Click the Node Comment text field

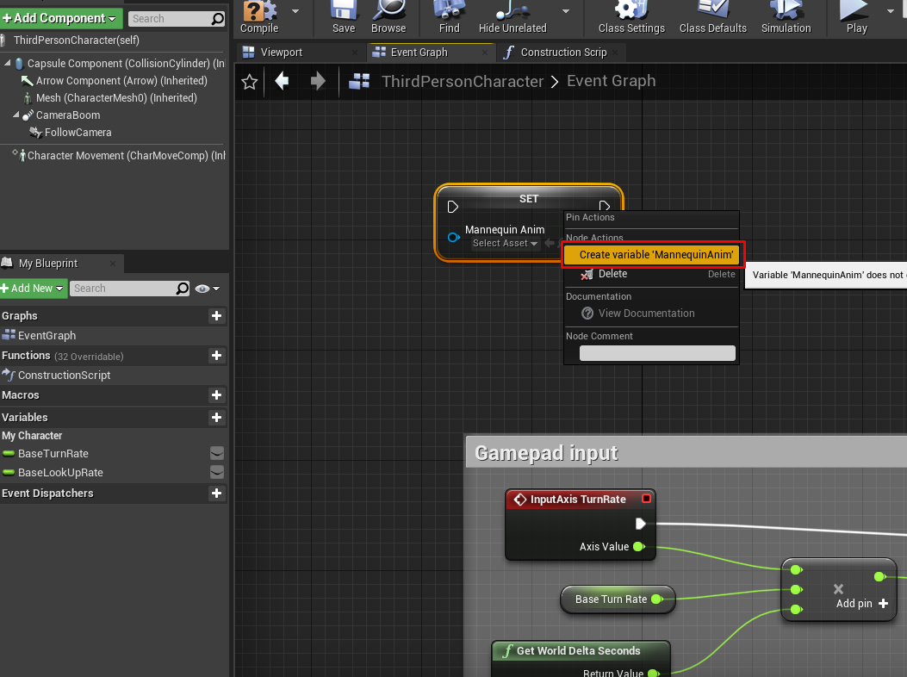657,353
